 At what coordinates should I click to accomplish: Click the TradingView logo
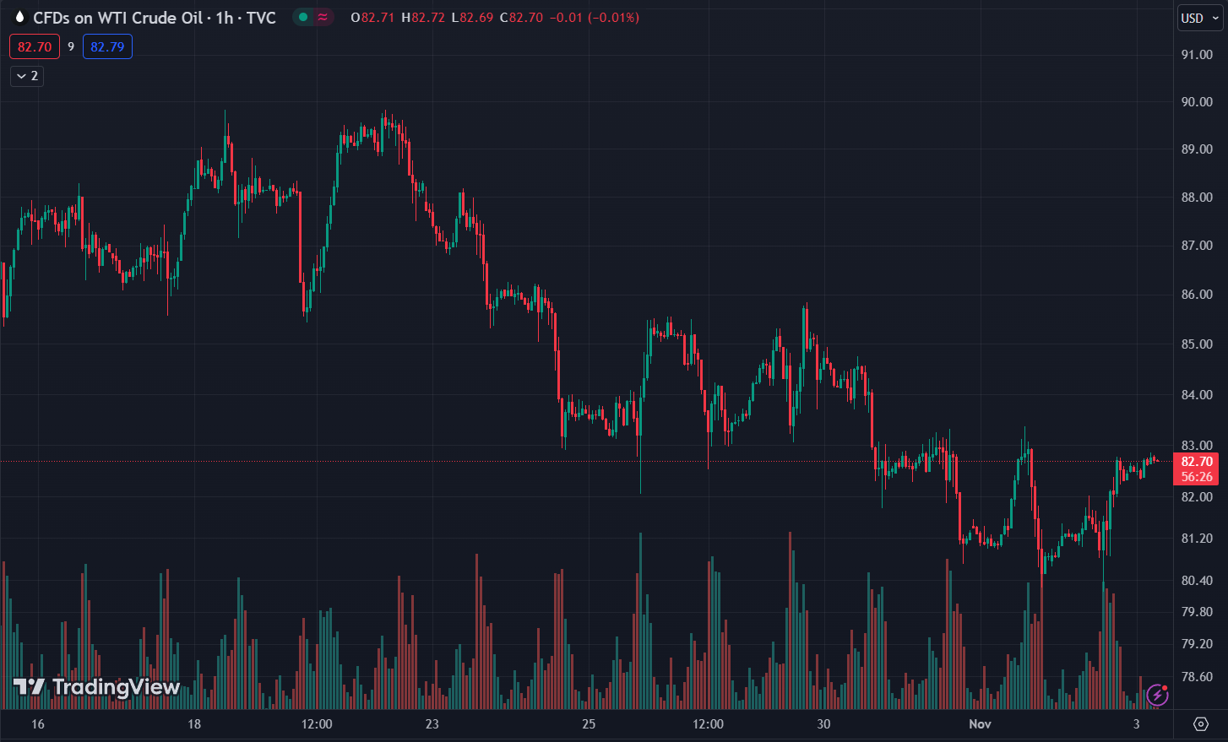point(96,687)
